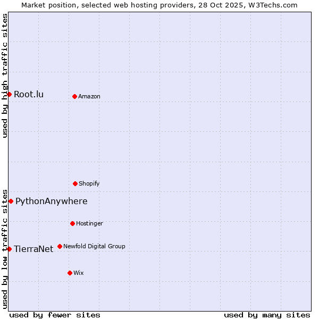The height and width of the screenshot is (319, 319).
Task: Click the 'used by many sites' axis label
Action: click(267, 315)
